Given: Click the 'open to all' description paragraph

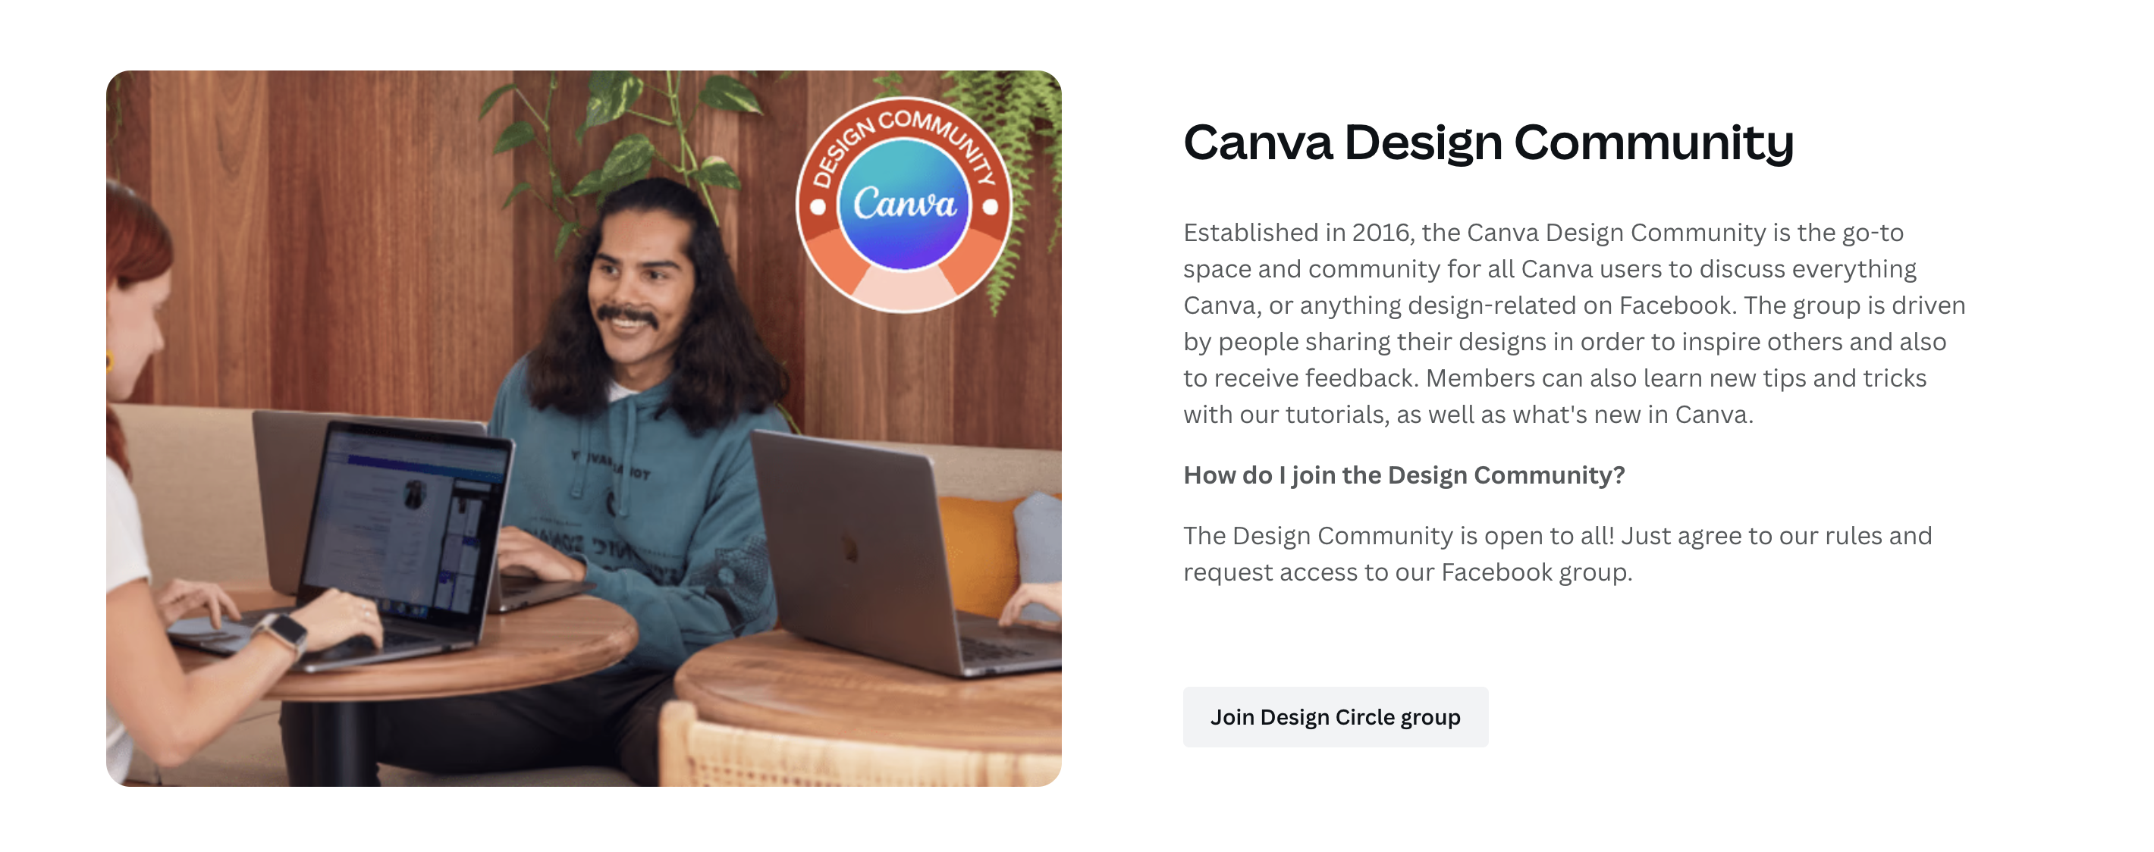Looking at the screenshot, I should pyautogui.click(x=1557, y=554).
